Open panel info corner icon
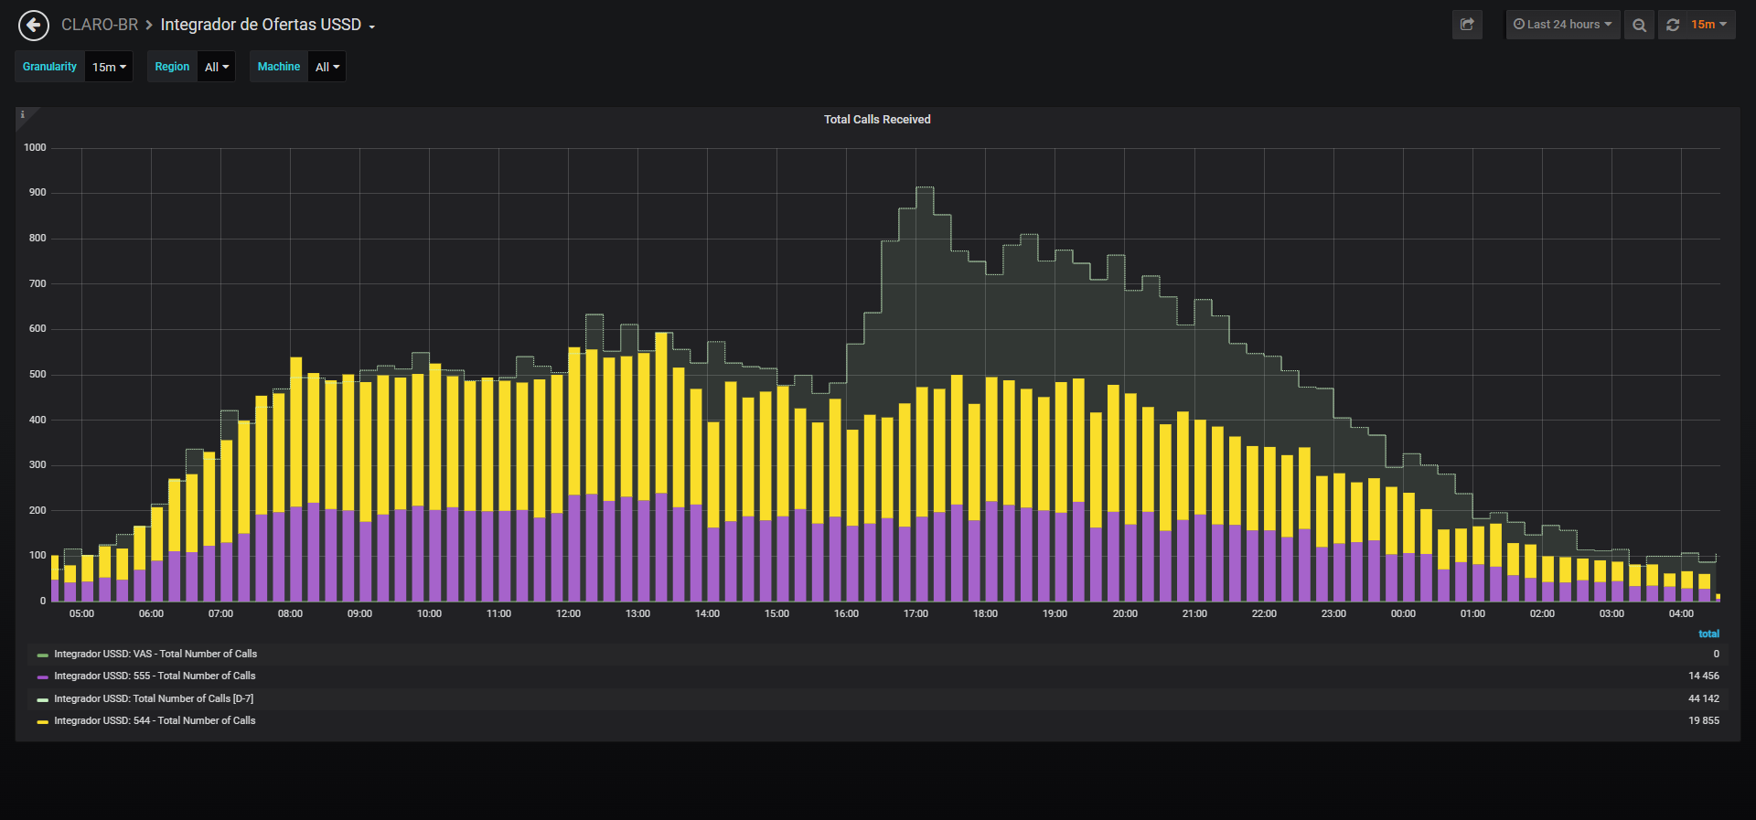Viewport: 1756px width, 820px height. pos(23,114)
